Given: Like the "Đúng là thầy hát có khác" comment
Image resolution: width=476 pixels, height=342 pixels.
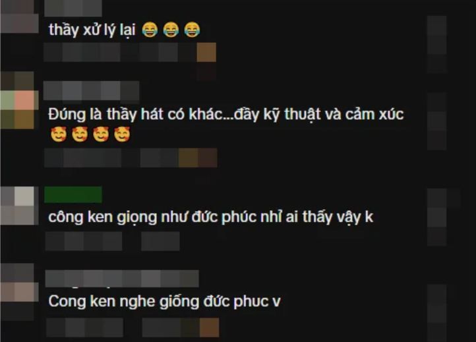Looking at the screenshot, I should pos(437,121).
